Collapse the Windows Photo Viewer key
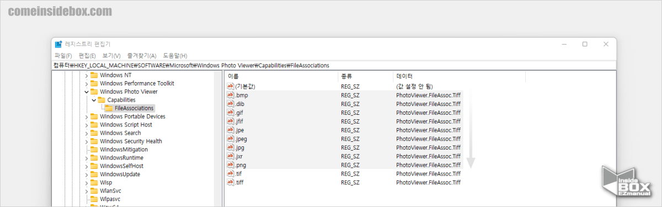This screenshot has height=207, width=662. [86, 92]
